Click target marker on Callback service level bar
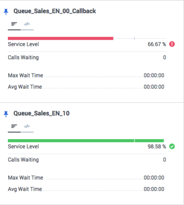This screenshot has height=205, width=184. pyautogui.click(x=134, y=38)
